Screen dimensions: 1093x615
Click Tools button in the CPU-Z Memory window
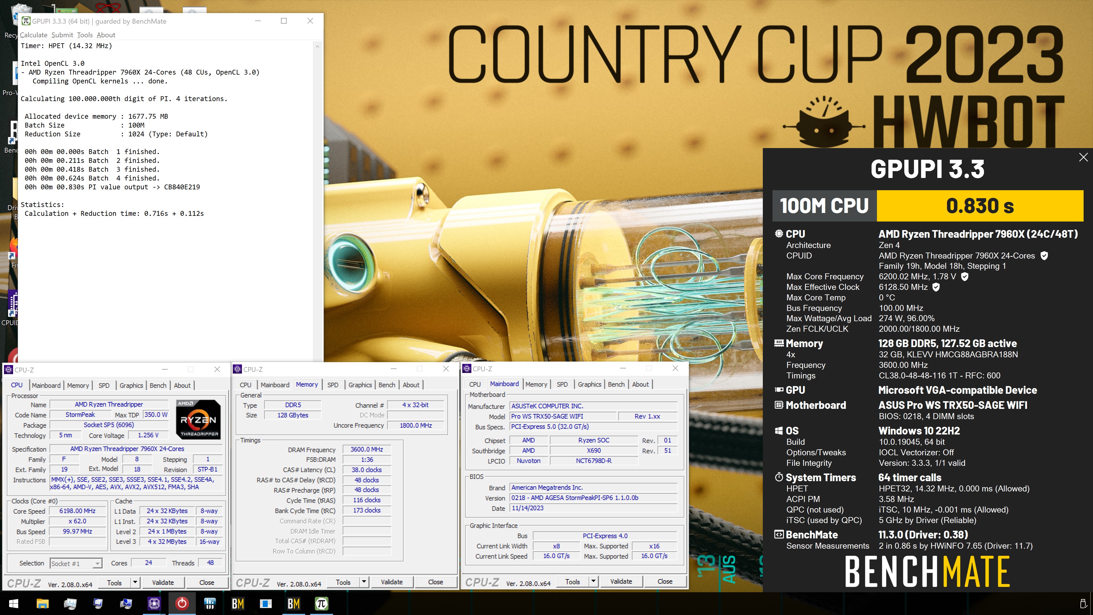343,582
